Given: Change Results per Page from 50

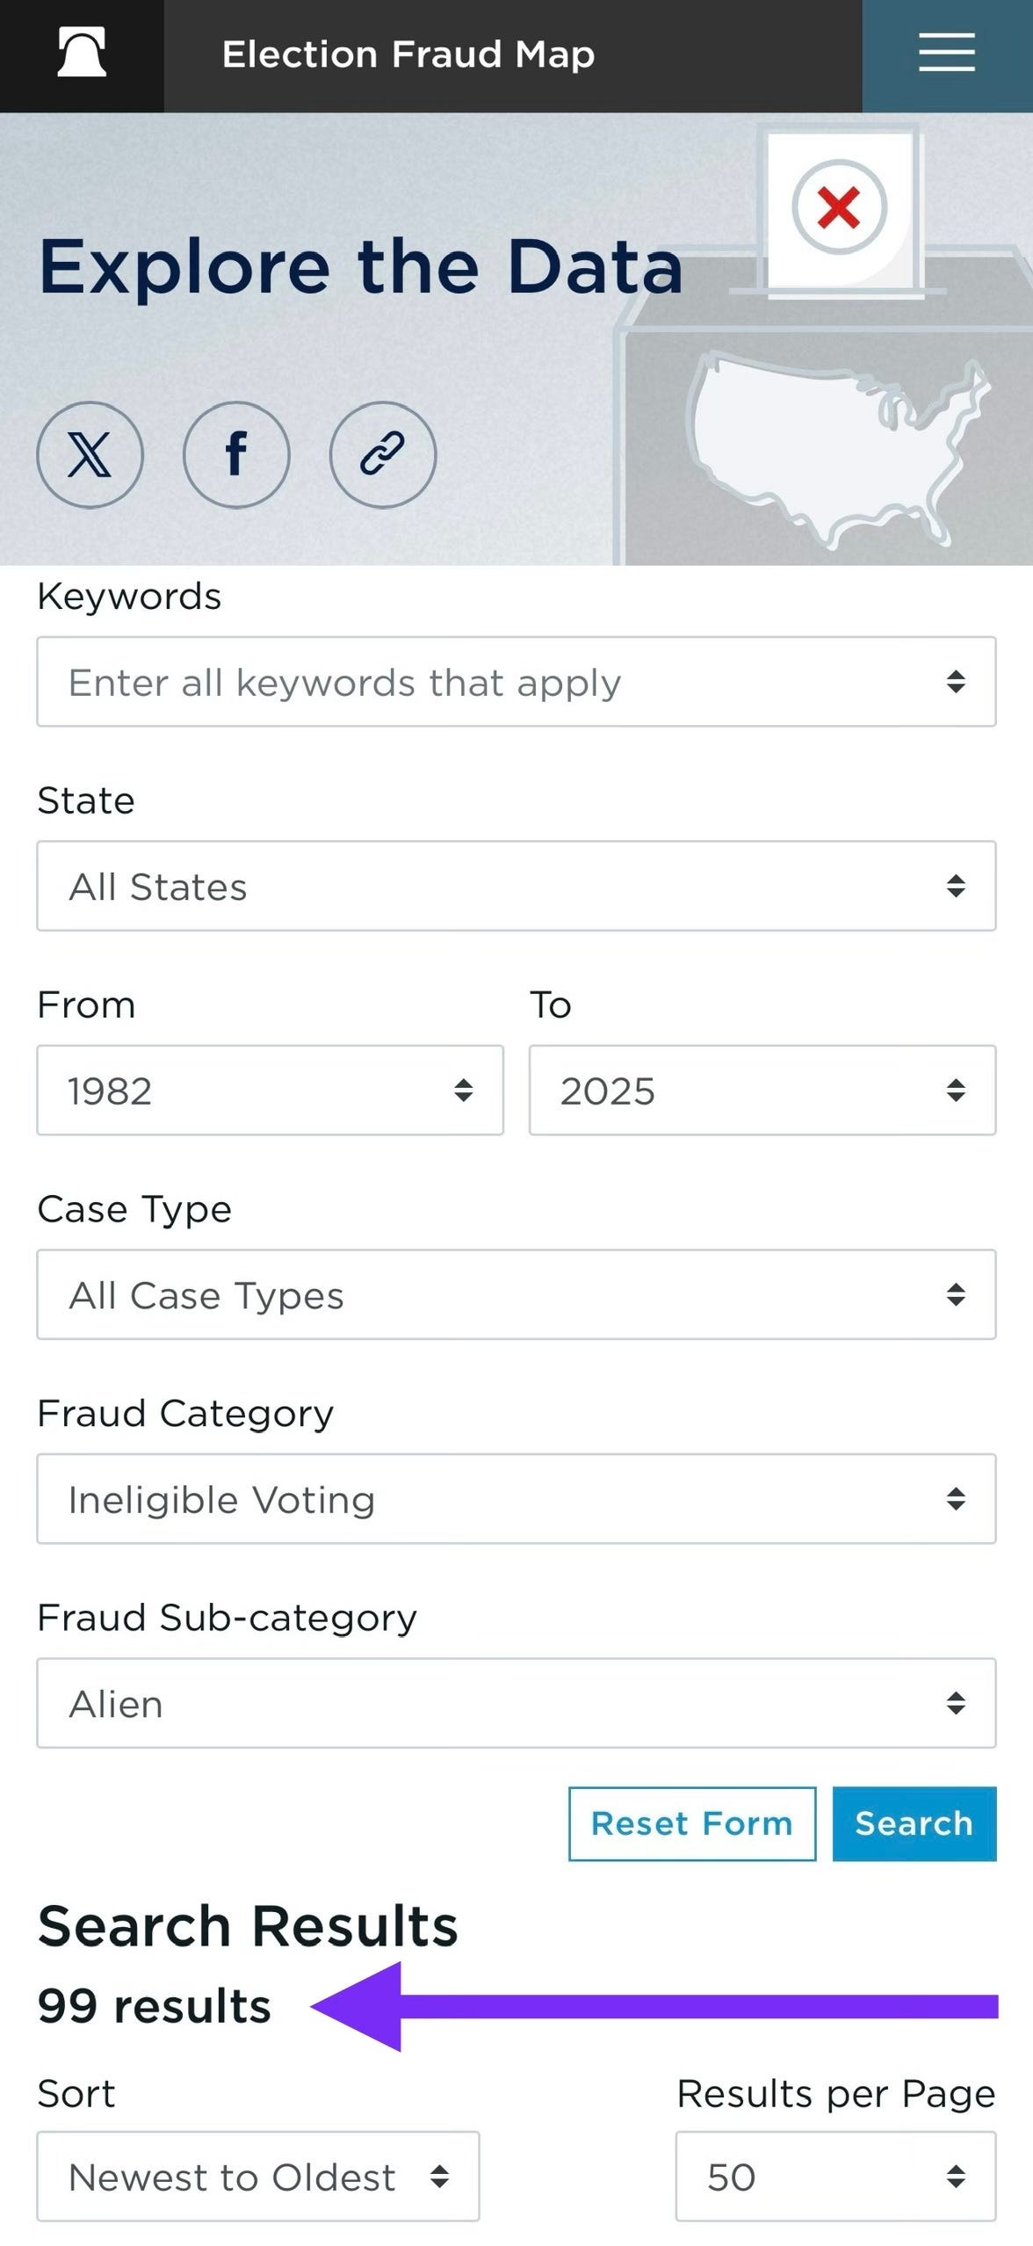Looking at the screenshot, I should [x=835, y=2177].
